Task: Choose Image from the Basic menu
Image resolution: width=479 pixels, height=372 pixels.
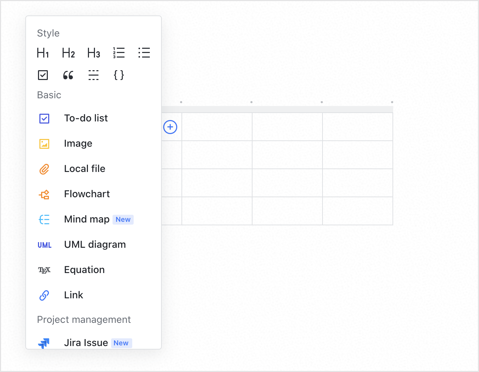Action: 78,144
